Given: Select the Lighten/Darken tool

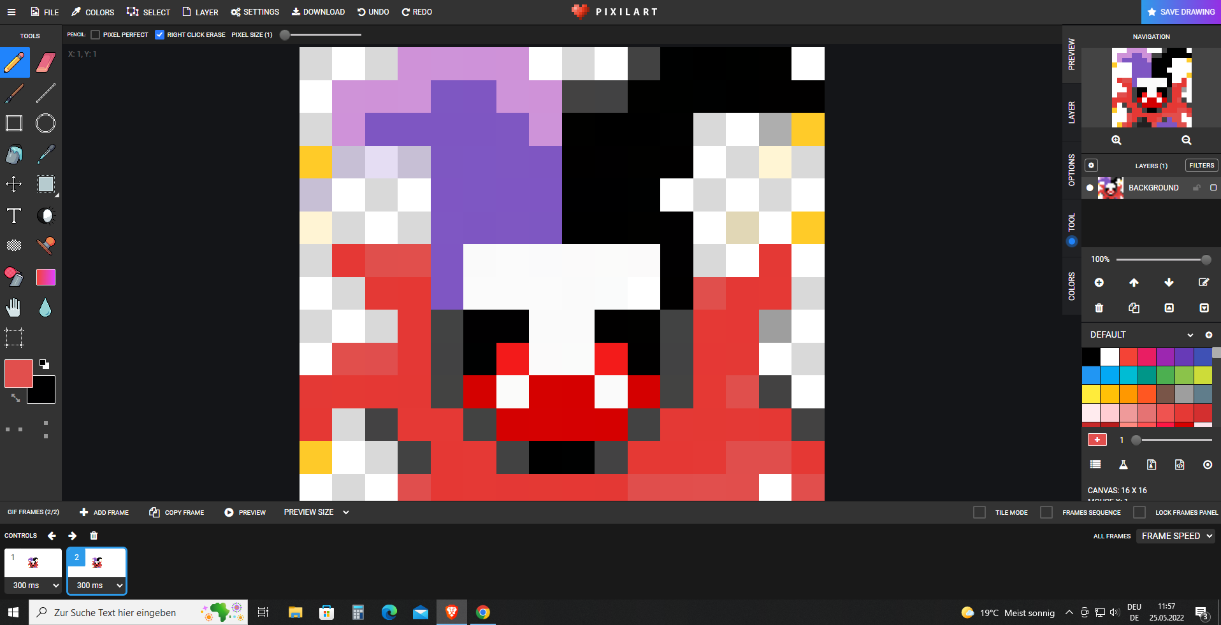Looking at the screenshot, I should click(46, 215).
